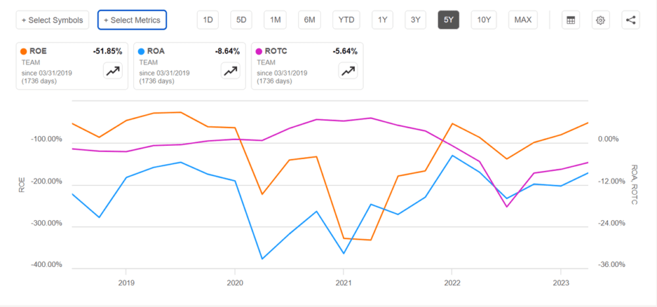Click the orange ROE legend dot
Screen dimensions: 657x307
pos(24,51)
